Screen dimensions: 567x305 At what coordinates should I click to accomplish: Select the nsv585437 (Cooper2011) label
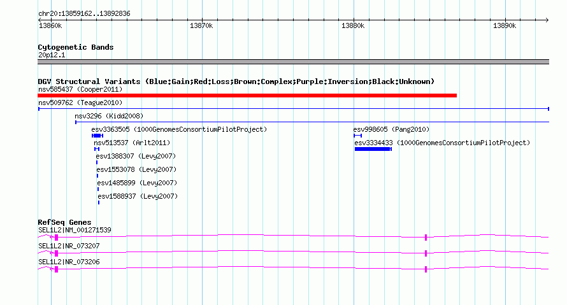(80, 89)
